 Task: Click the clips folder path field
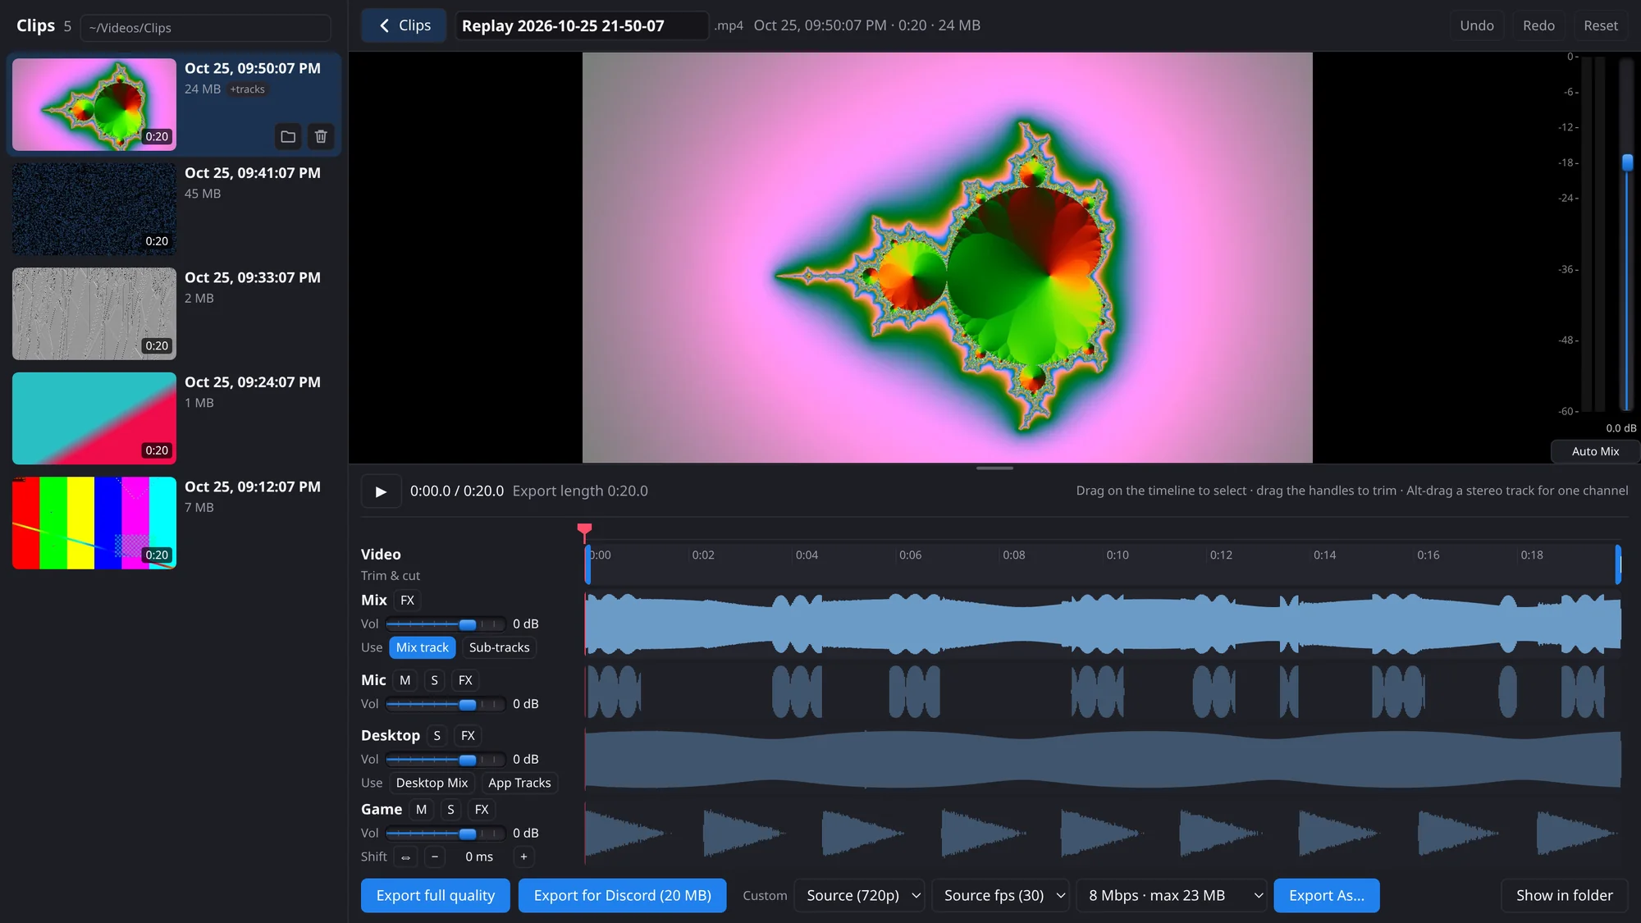click(206, 28)
